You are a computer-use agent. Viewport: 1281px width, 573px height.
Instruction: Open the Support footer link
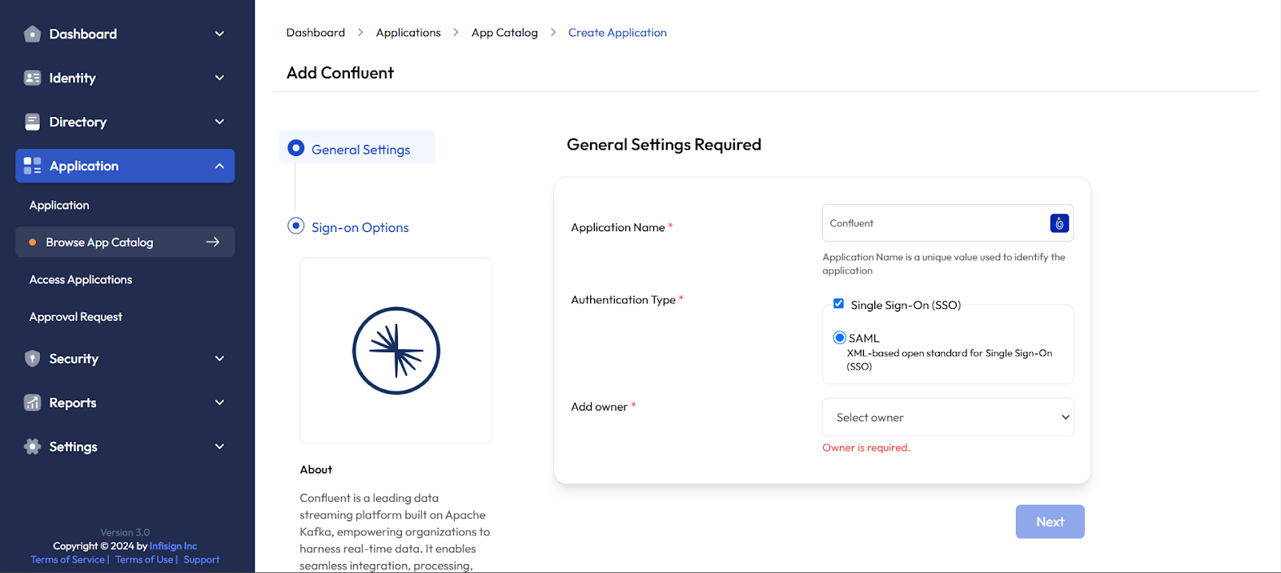coord(201,559)
